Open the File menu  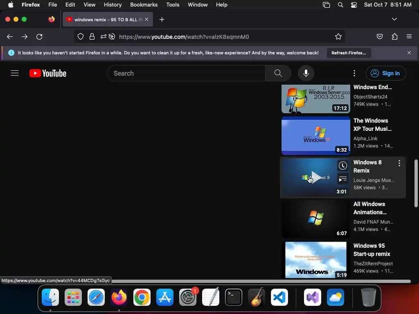(53, 4)
